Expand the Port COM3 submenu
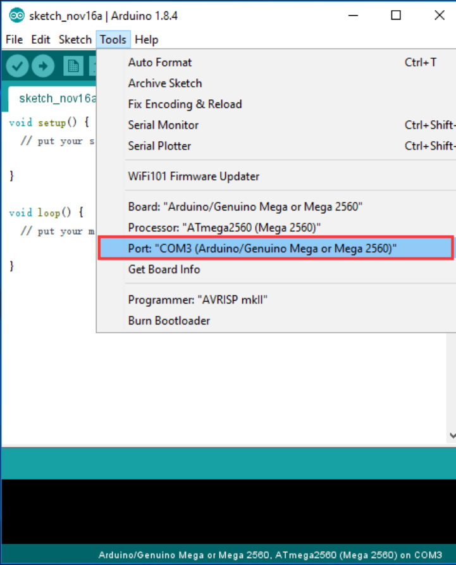This screenshot has height=565, width=456. coord(276,248)
